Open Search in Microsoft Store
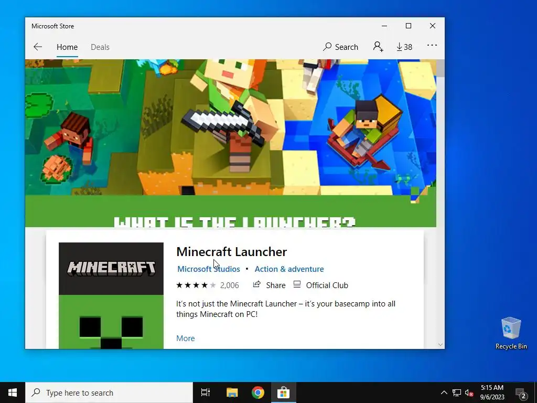 [x=340, y=47]
